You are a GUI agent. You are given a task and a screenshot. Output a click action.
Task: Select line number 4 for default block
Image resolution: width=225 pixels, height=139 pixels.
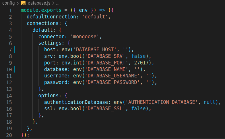pyautogui.click(x=10, y=30)
